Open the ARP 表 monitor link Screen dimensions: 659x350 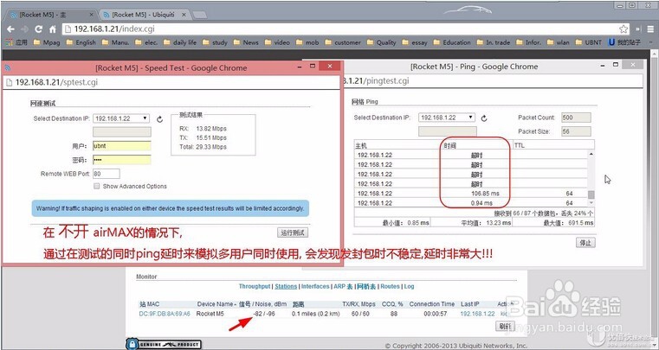(343, 287)
